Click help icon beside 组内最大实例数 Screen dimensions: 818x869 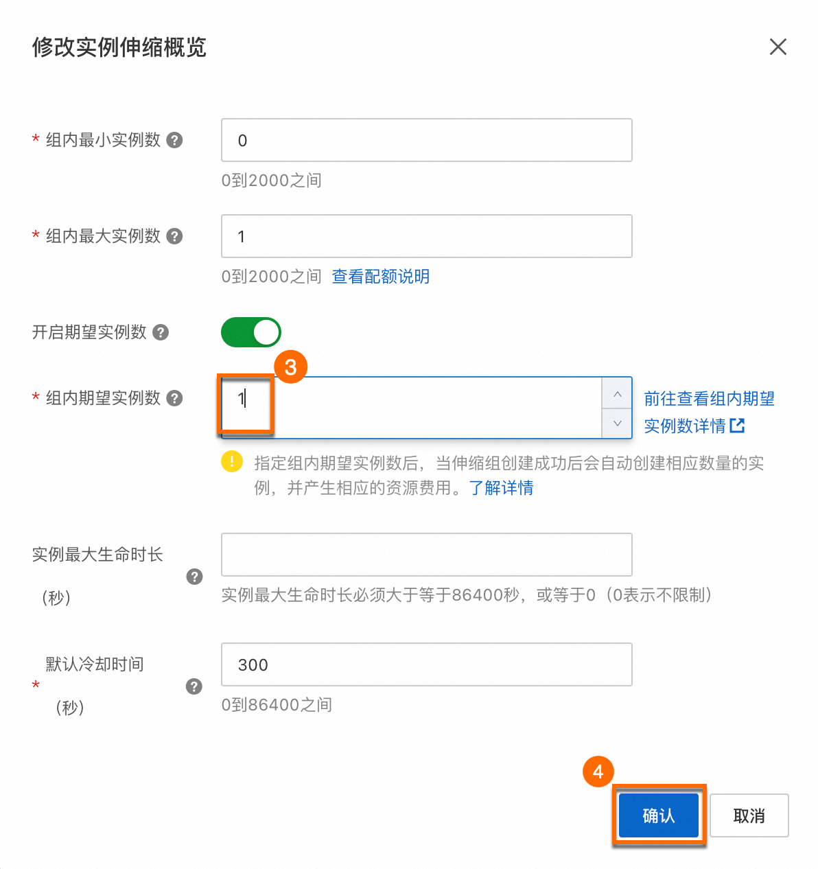pyautogui.click(x=175, y=236)
